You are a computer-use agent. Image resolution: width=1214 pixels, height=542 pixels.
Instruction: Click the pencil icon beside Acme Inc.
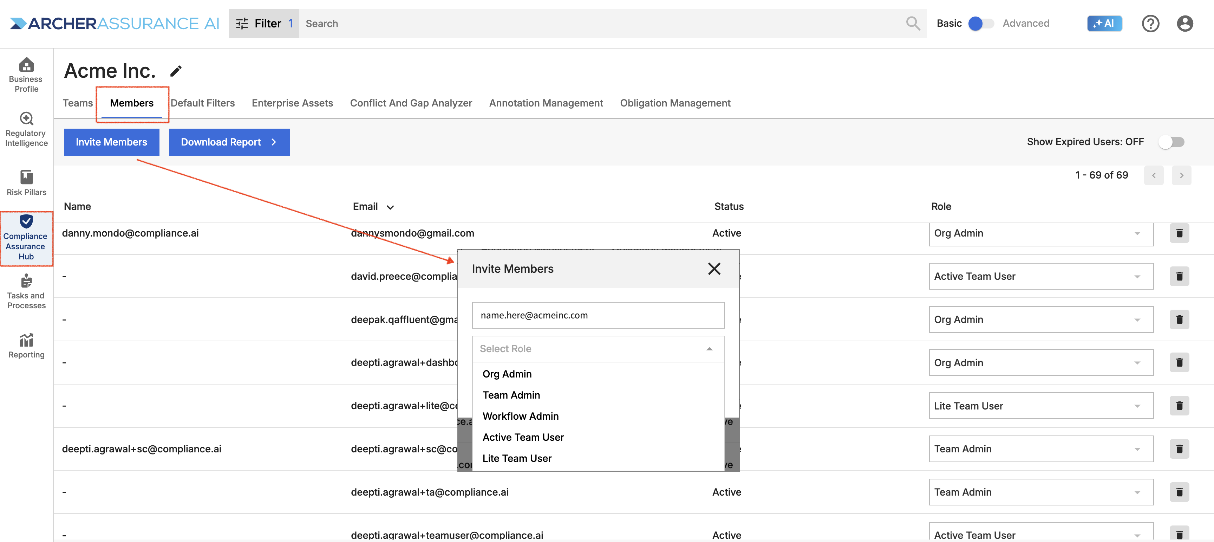click(176, 71)
